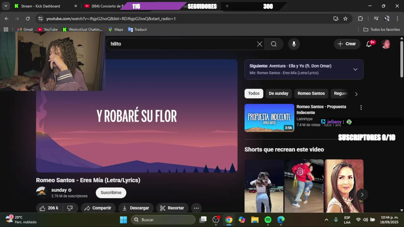Viewport: 404px width, 227px height.
Task: Click the Windows taskbar Buscar search box
Action: point(163,220)
